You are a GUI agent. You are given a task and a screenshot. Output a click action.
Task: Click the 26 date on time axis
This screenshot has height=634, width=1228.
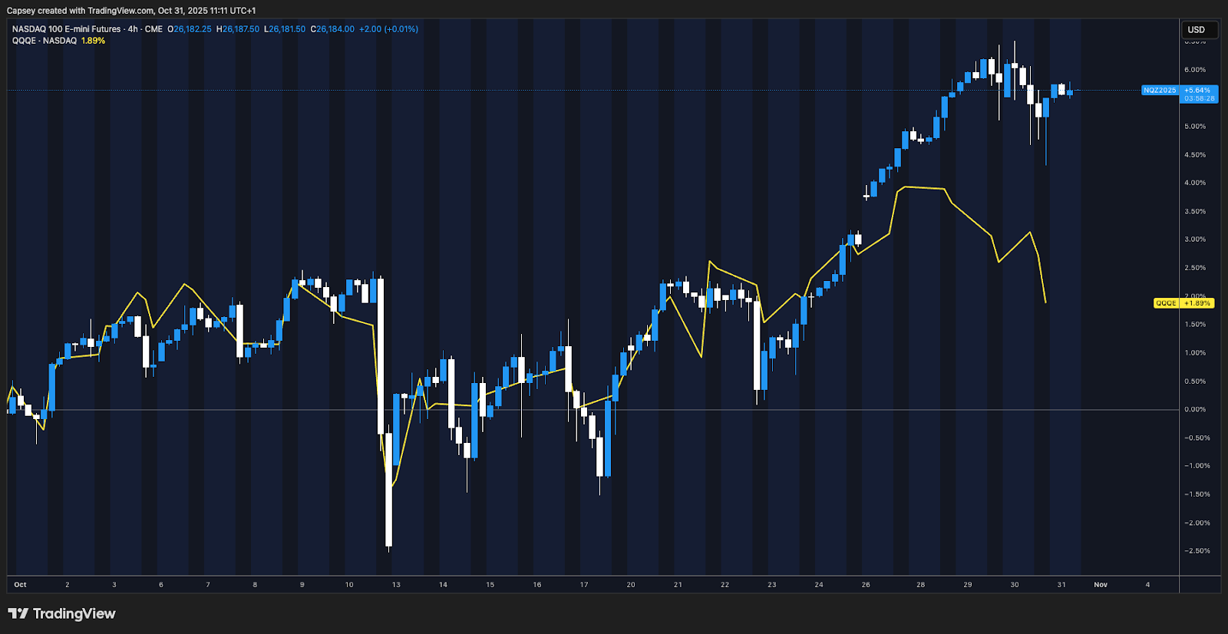pyautogui.click(x=866, y=585)
